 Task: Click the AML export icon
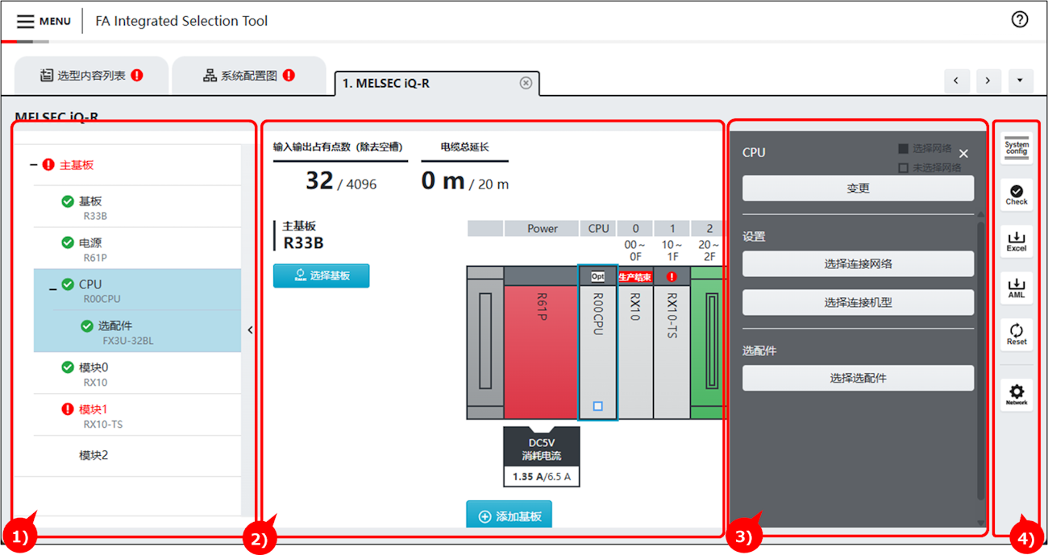pos(1017,286)
